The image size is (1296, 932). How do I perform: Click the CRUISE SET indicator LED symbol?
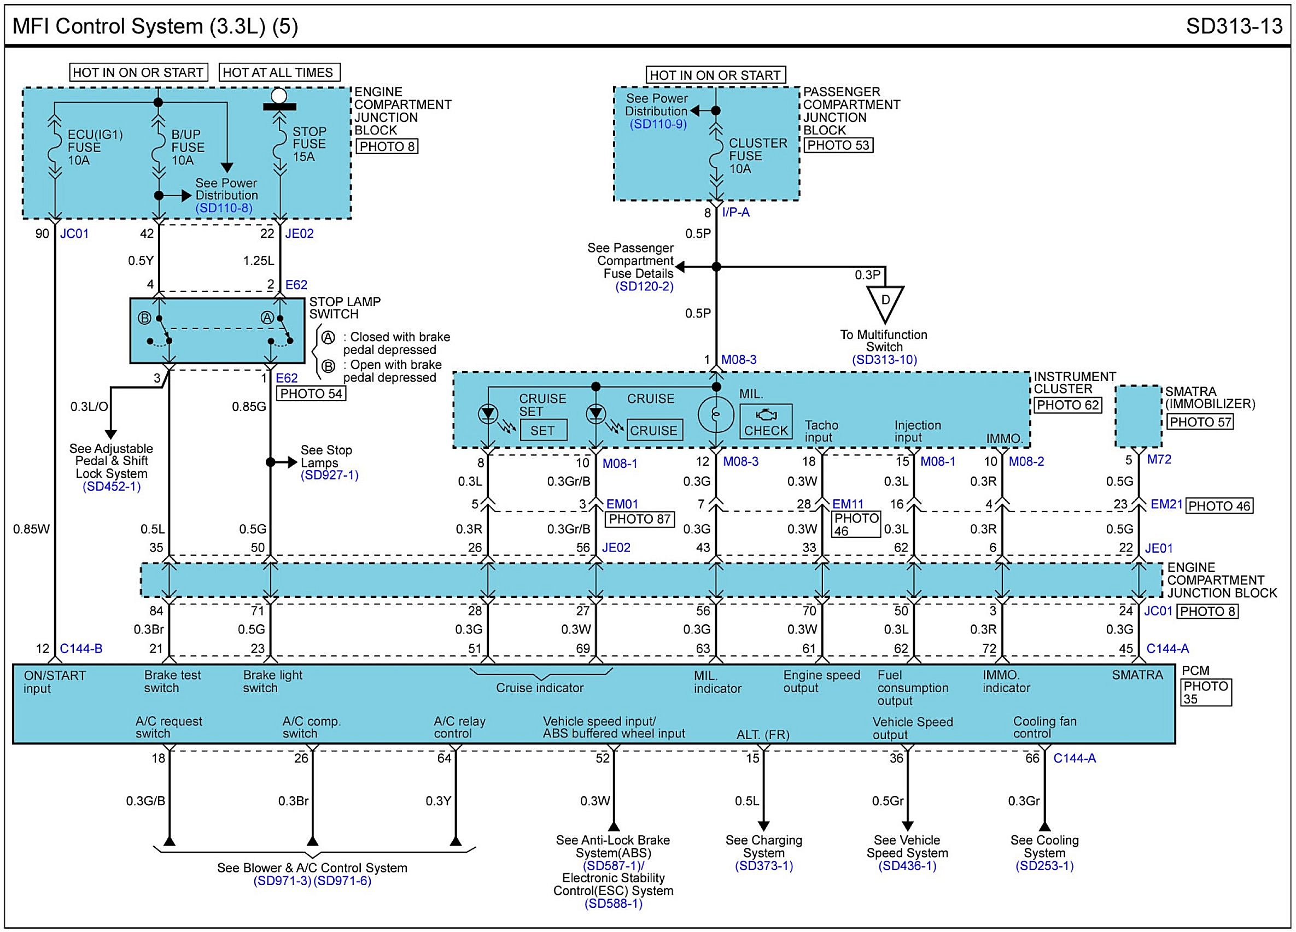pos(488,413)
